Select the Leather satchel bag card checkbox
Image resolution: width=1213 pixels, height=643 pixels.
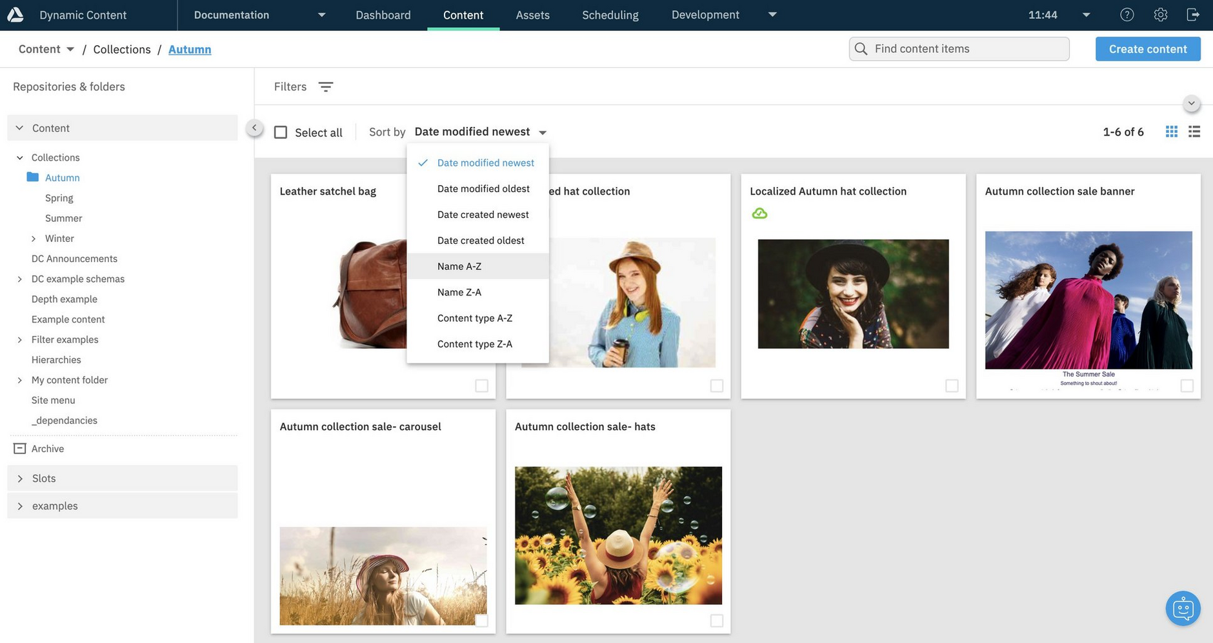tap(481, 386)
